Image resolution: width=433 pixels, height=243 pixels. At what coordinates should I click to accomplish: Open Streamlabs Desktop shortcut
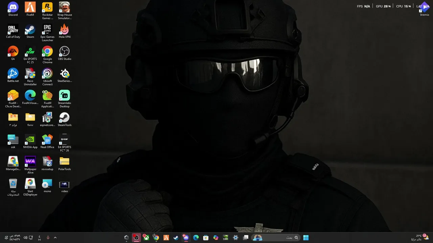coord(64,99)
